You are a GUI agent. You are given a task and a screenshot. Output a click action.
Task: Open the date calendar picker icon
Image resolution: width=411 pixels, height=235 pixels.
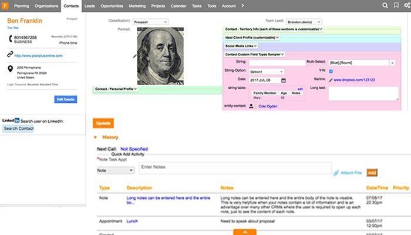pyautogui.click(x=284, y=80)
